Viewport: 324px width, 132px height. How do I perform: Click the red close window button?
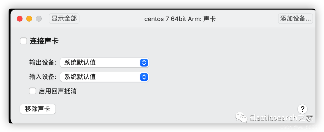pyautogui.click(x=19, y=19)
